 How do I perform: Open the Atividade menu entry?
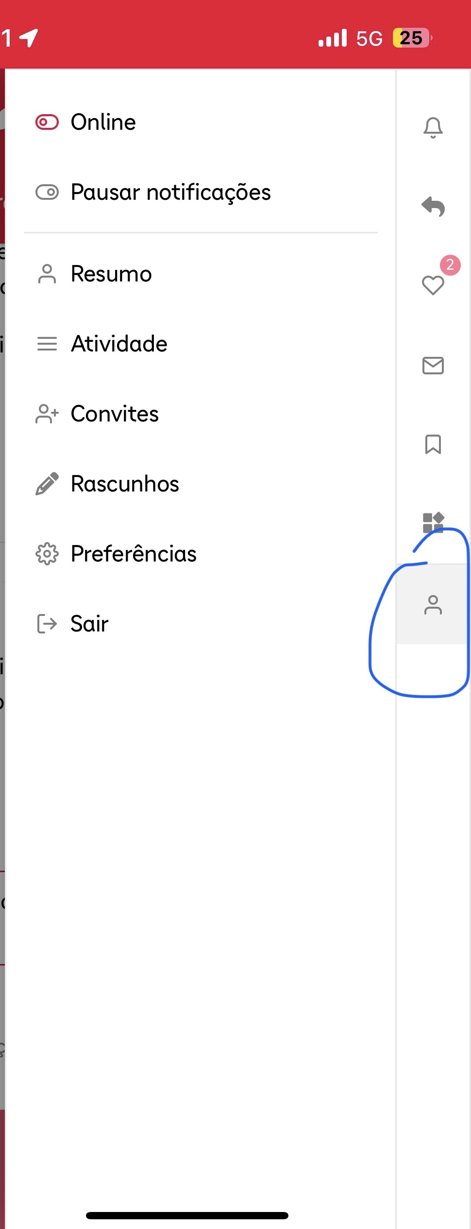tap(201, 344)
